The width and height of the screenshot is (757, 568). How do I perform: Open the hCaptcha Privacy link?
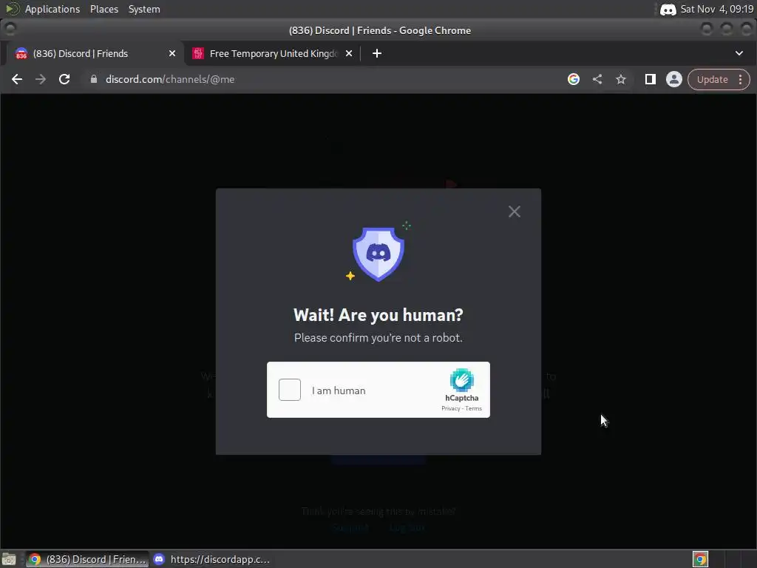(450, 408)
